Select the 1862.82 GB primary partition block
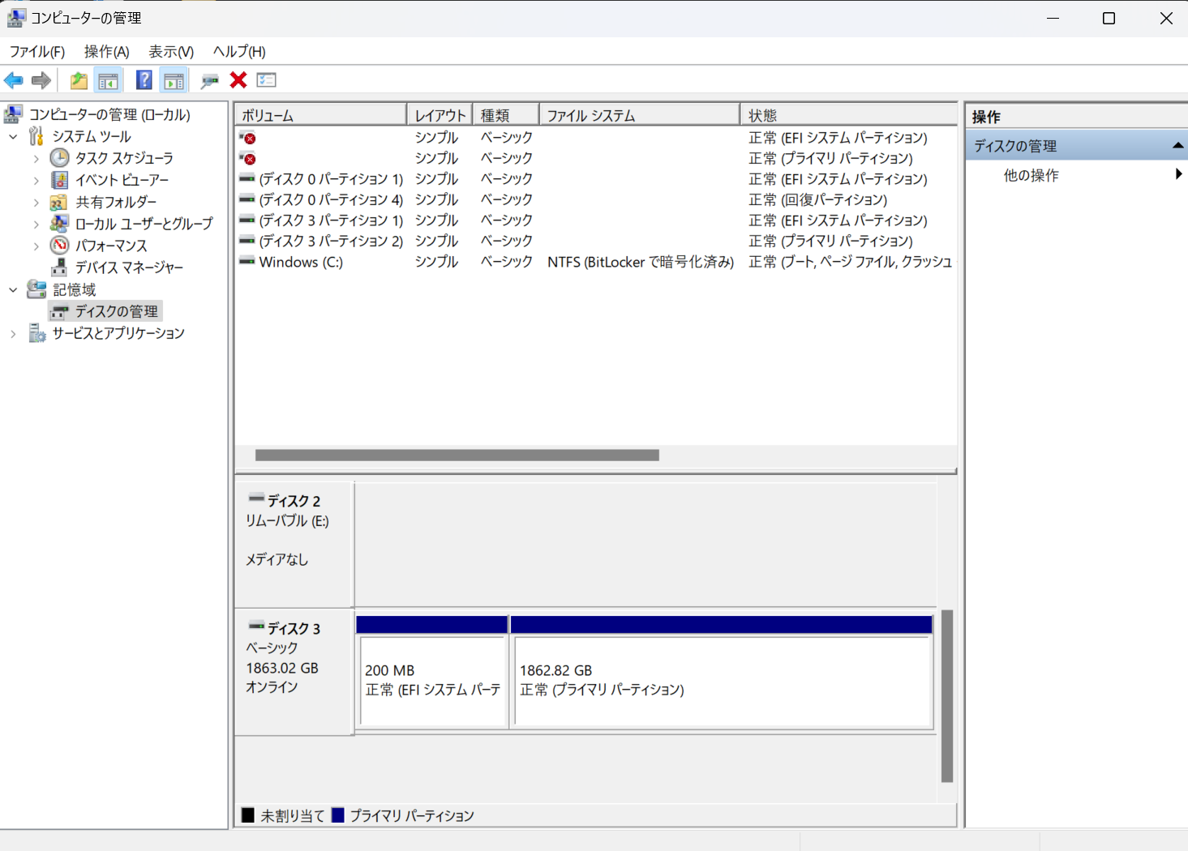This screenshot has width=1188, height=851. pos(720,681)
